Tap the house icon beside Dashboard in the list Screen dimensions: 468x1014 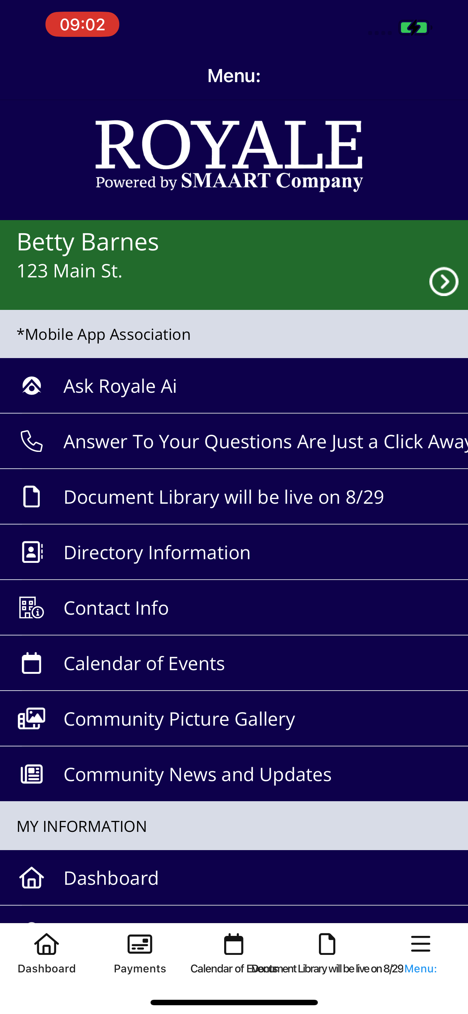(x=32, y=878)
